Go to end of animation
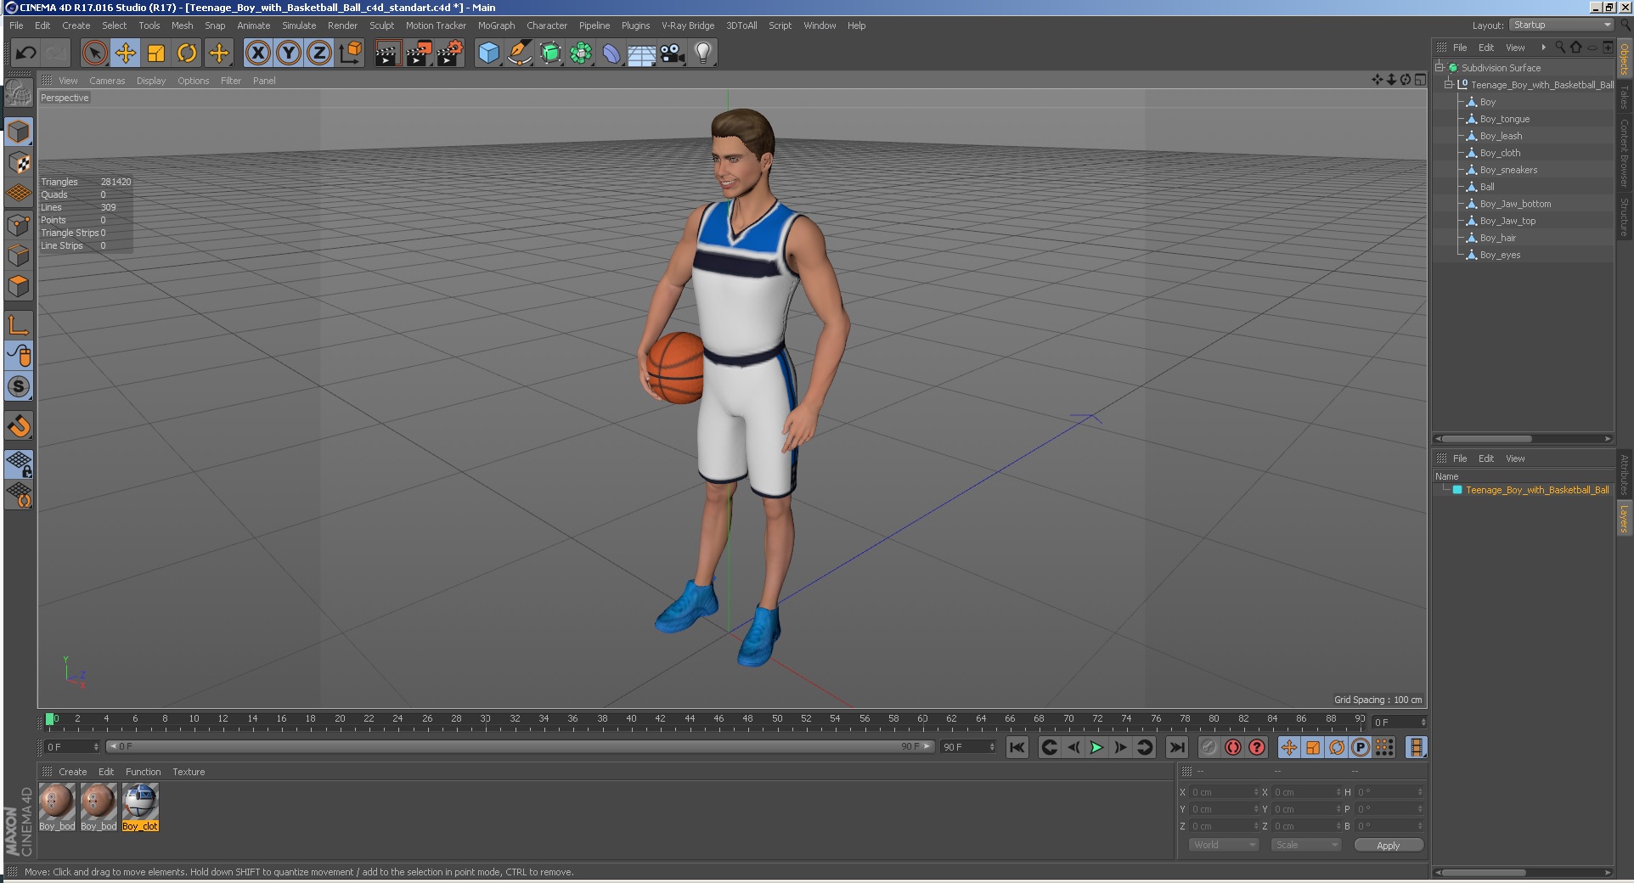 click(x=1176, y=747)
